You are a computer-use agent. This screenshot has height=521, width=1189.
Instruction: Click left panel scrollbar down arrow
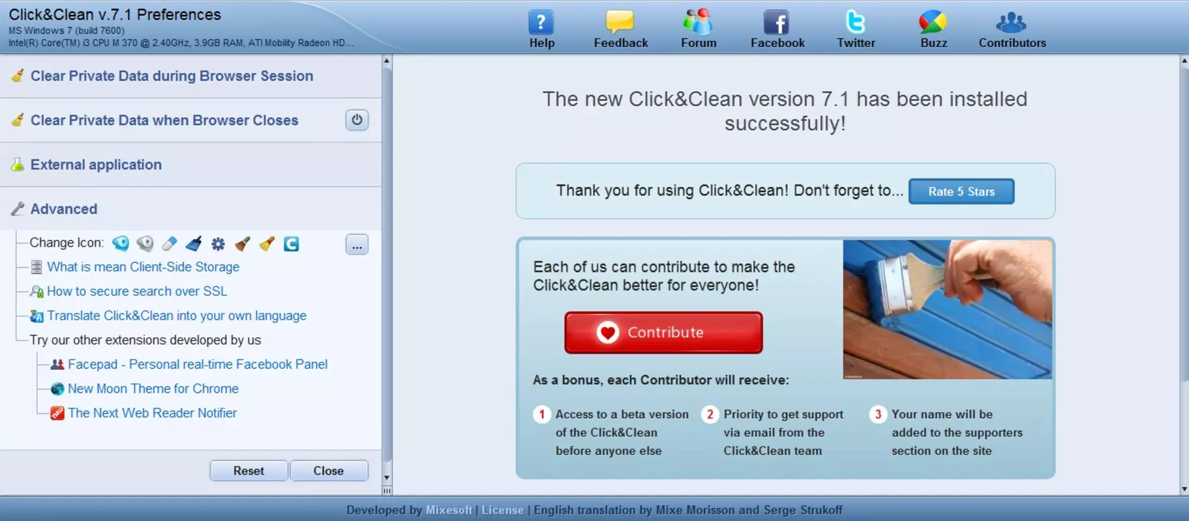(387, 478)
